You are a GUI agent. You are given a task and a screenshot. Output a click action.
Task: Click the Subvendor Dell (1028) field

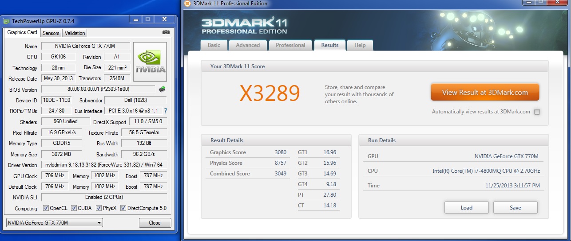coord(135,100)
